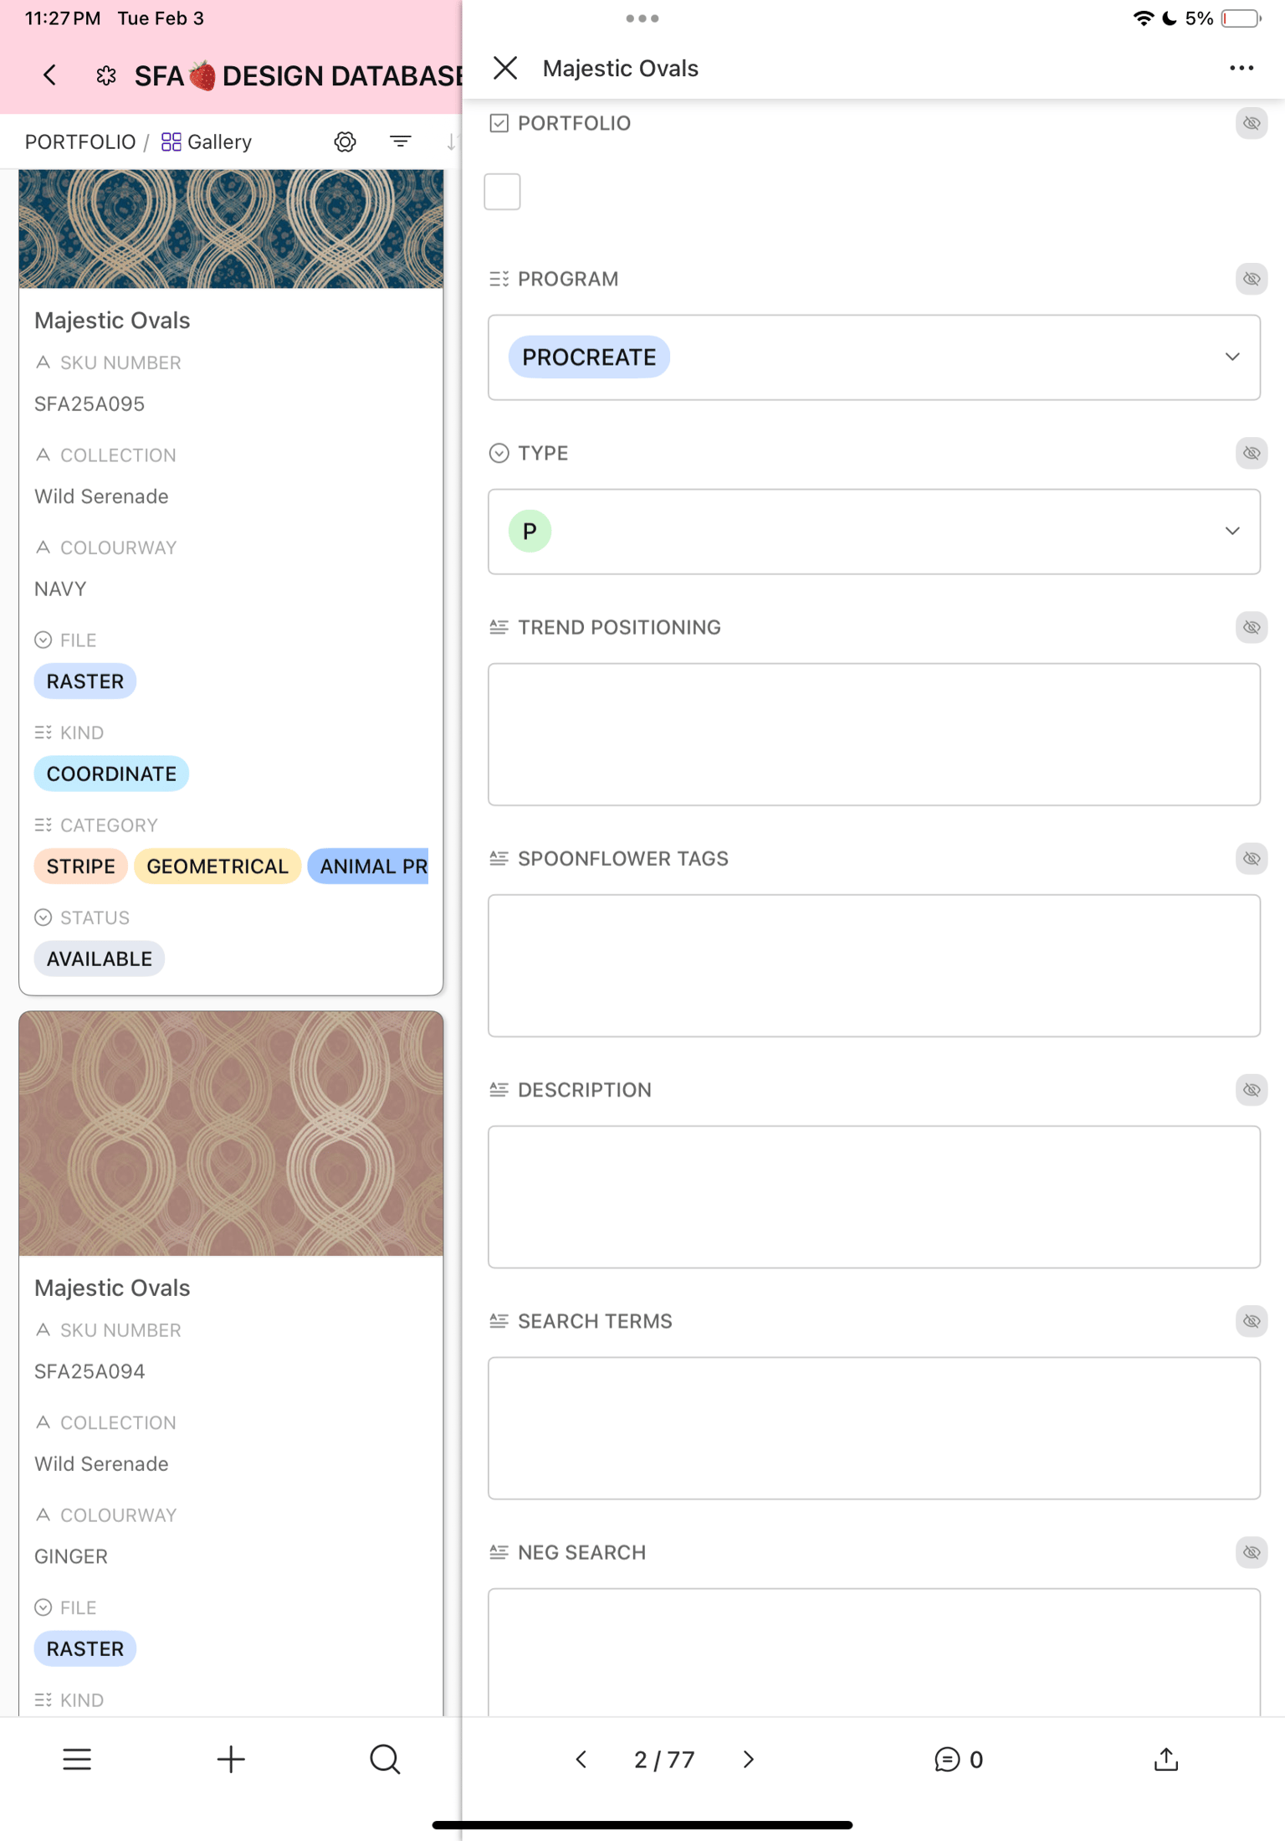Go to previous record arrow

[x=581, y=1759]
